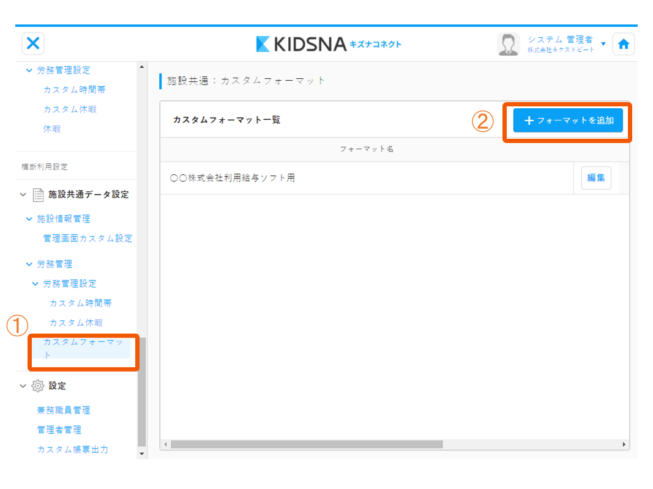The image size is (653, 489).
Task: Click the KIDSNA logo
Action: coord(329,44)
